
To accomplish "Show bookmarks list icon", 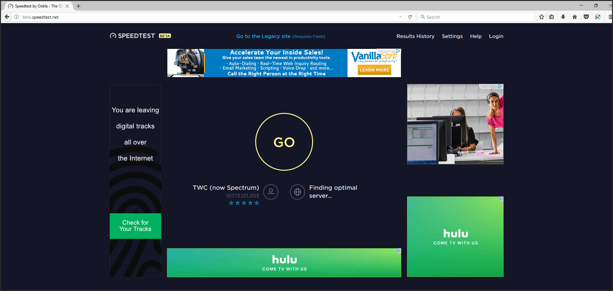I will click(x=552, y=17).
